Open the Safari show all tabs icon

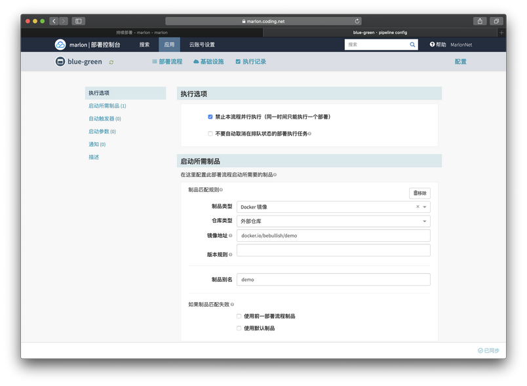tap(496, 21)
